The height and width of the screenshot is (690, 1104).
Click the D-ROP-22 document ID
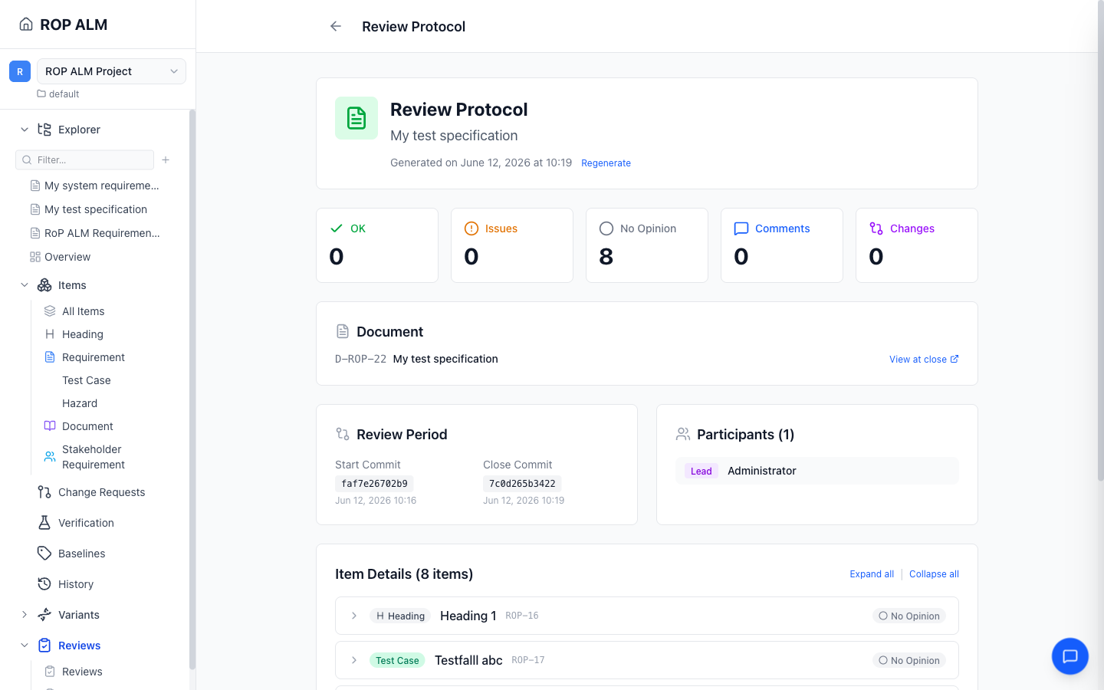[x=360, y=359]
